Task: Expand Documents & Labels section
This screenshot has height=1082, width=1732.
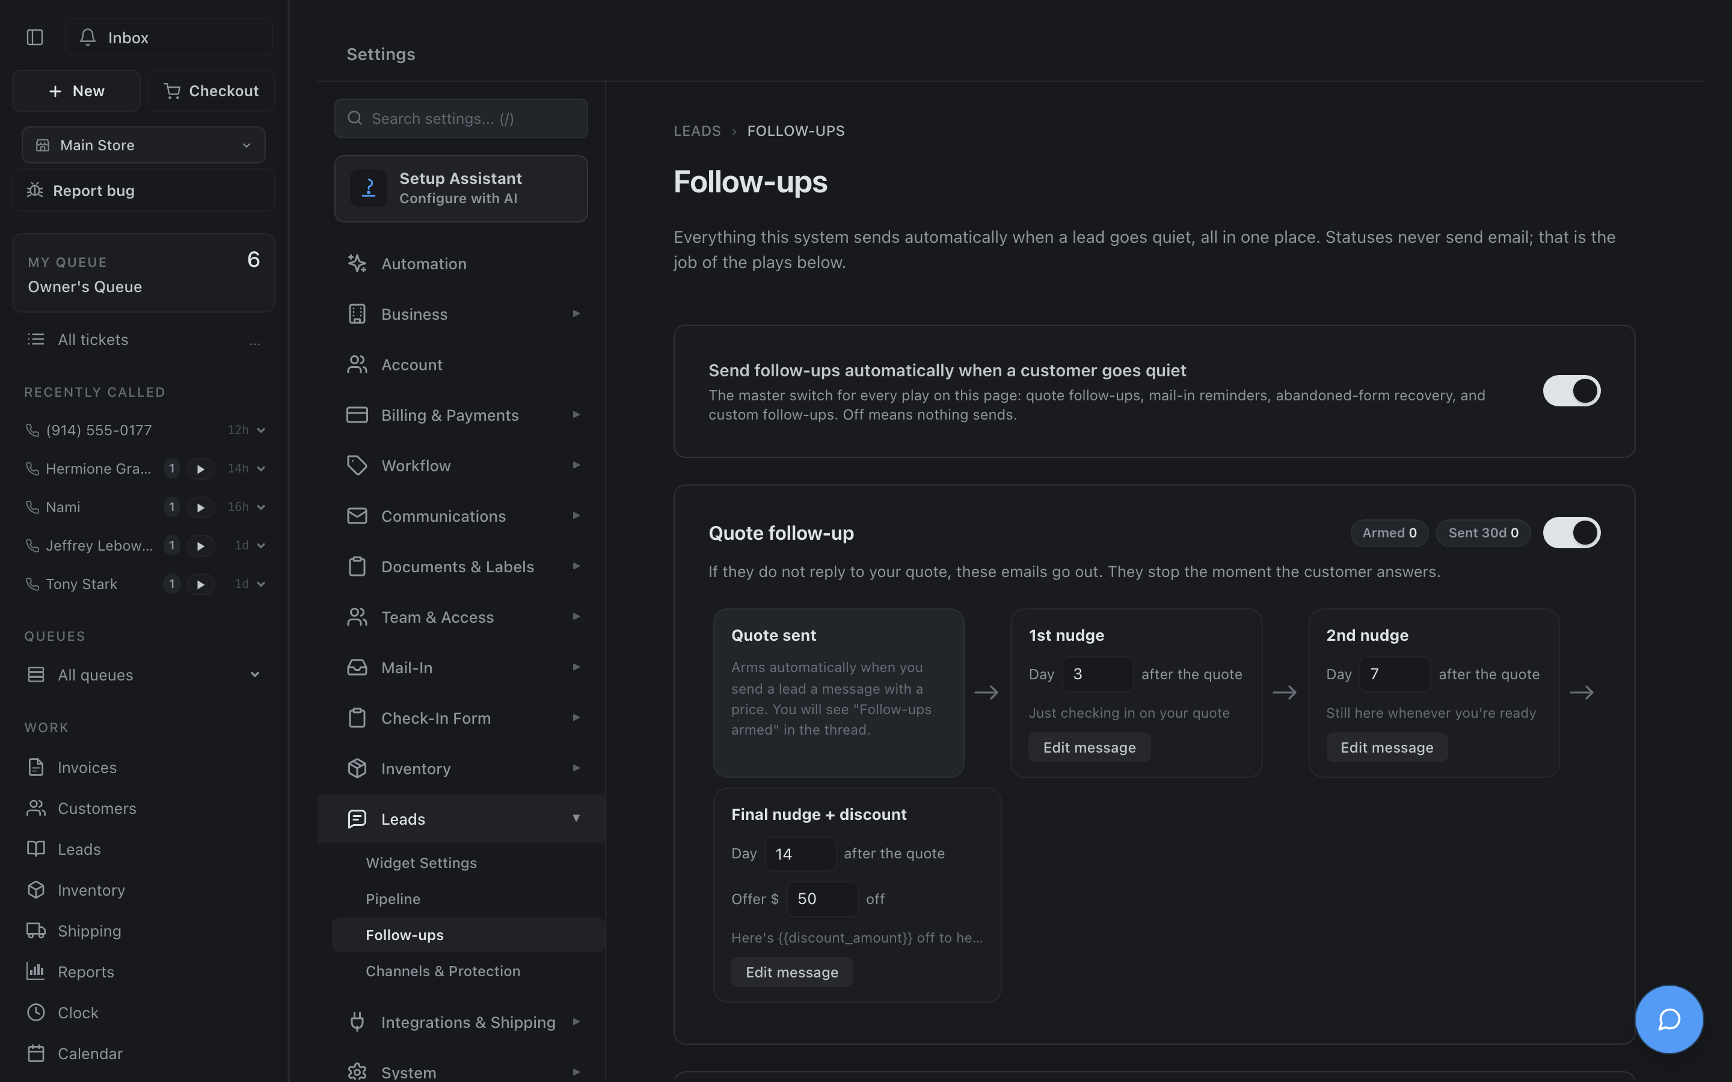Action: [x=576, y=566]
